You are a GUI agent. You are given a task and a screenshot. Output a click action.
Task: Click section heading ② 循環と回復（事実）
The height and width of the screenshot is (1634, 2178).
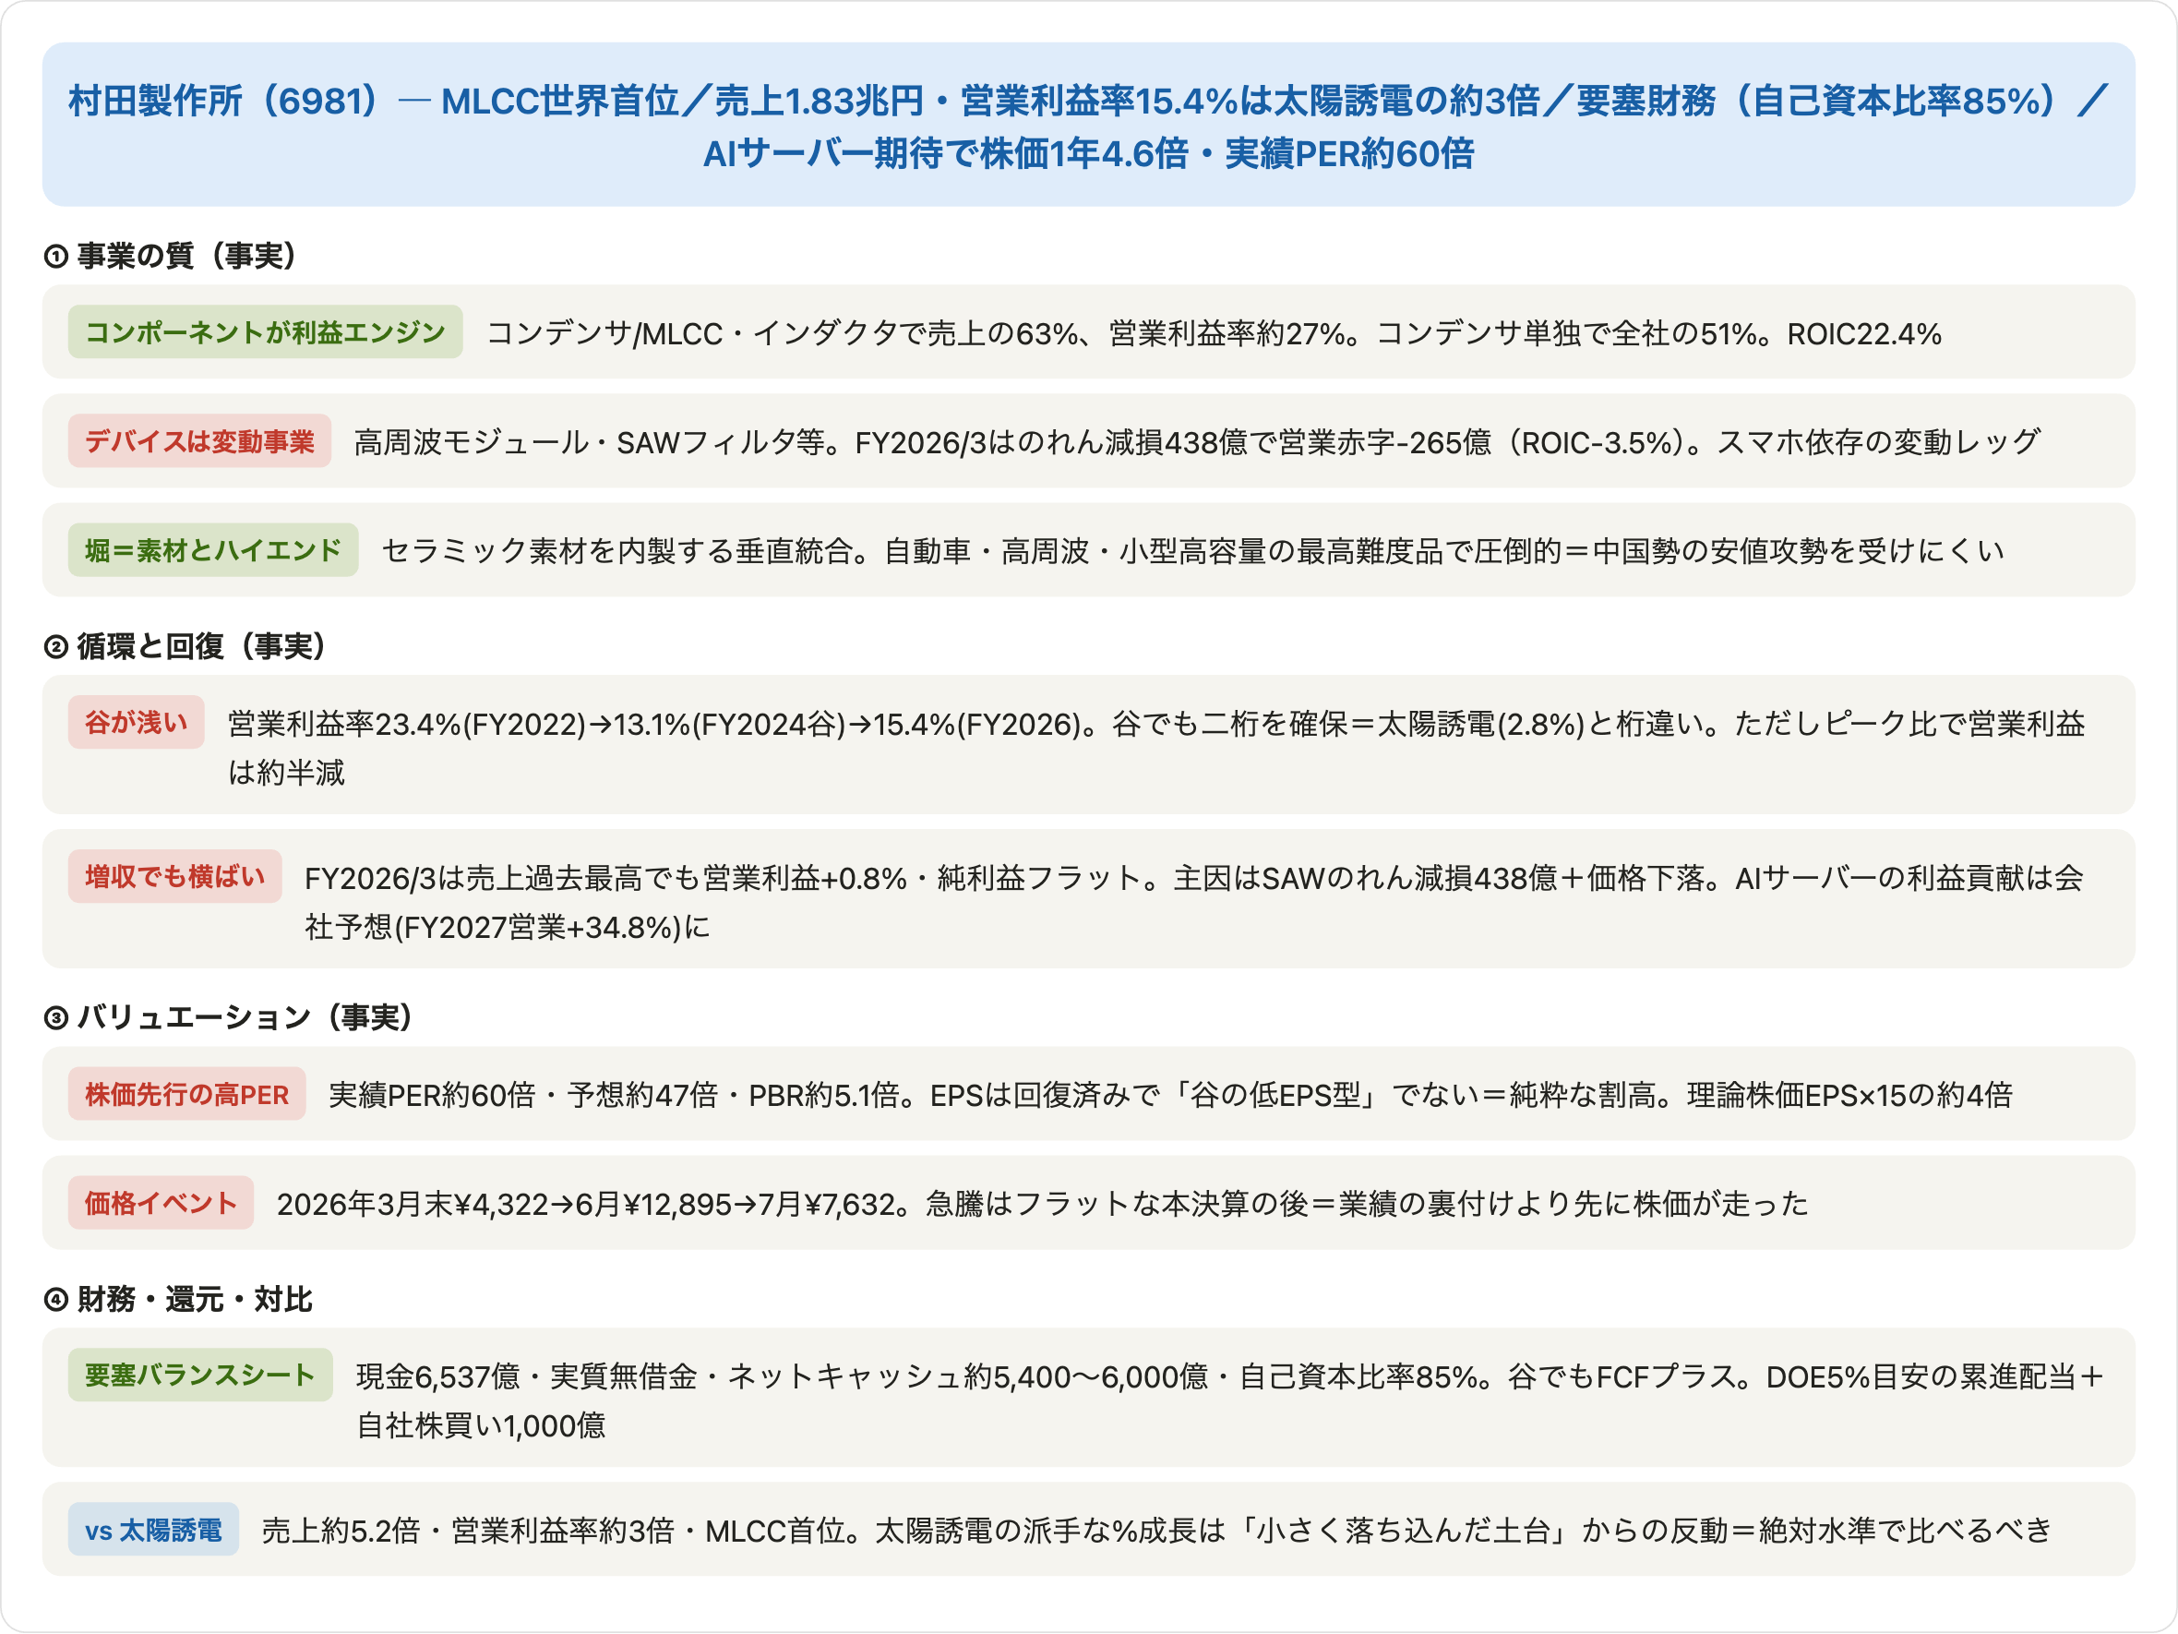point(185,646)
